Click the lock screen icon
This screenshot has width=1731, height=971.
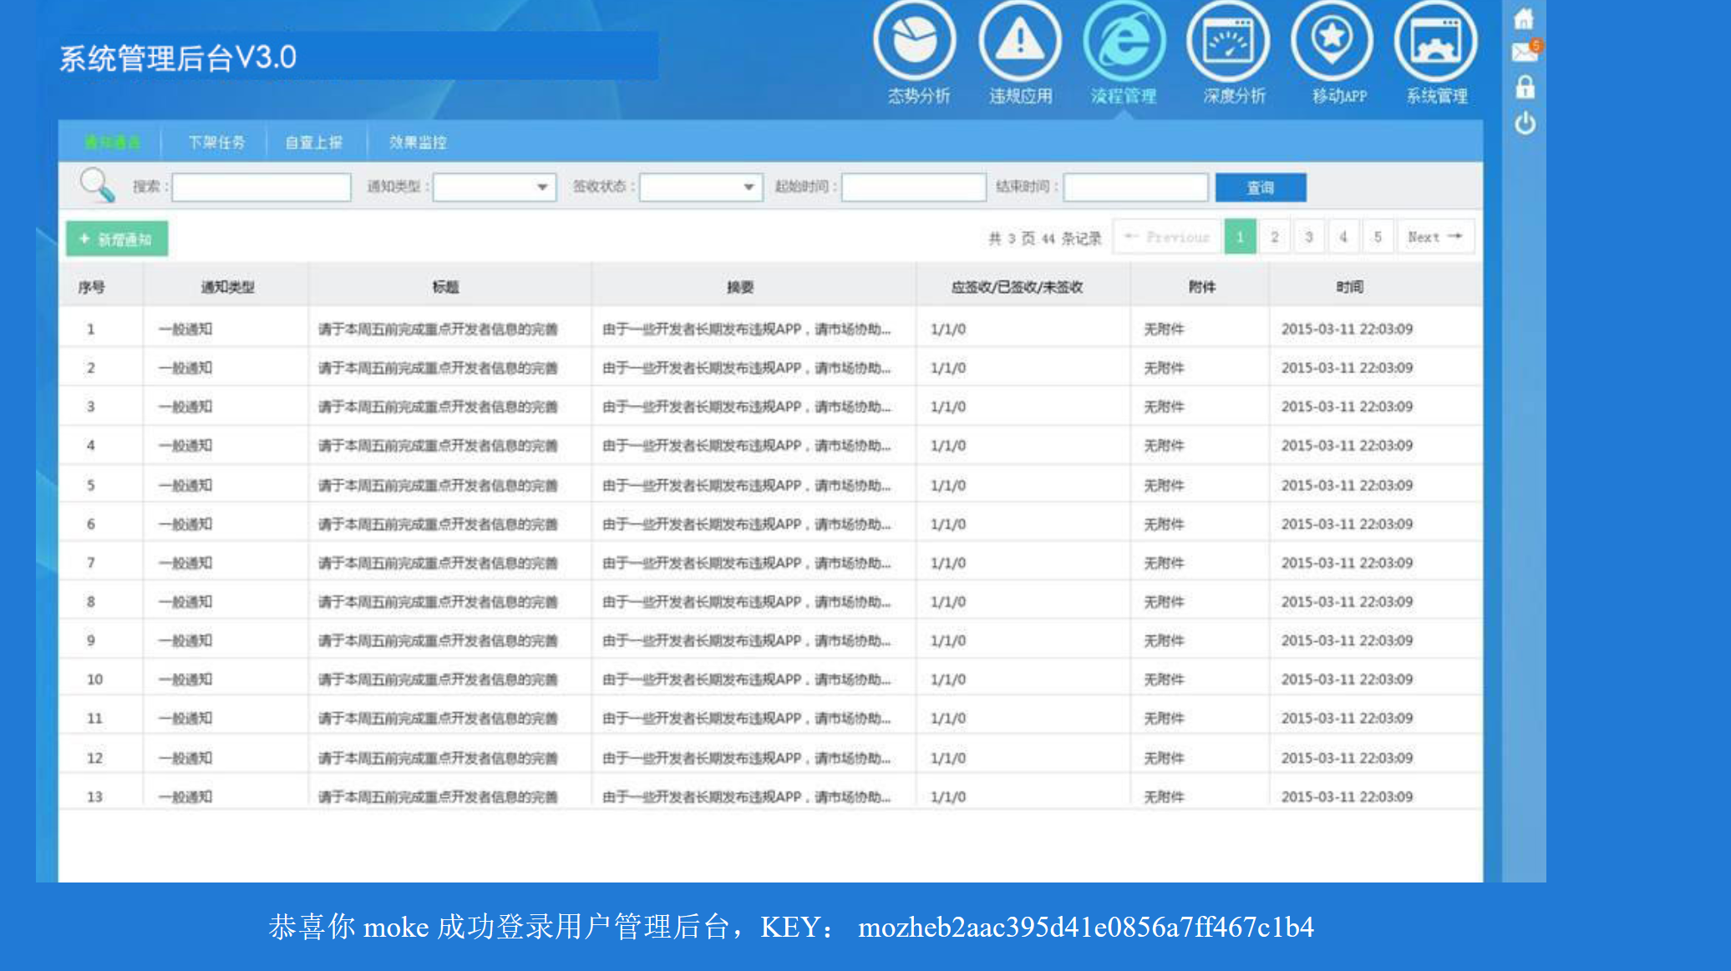point(1525,88)
